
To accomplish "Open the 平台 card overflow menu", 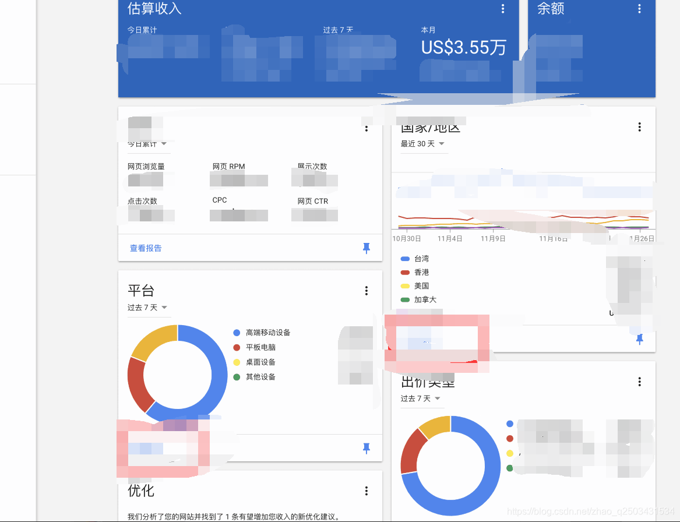I will pos(366,290).
